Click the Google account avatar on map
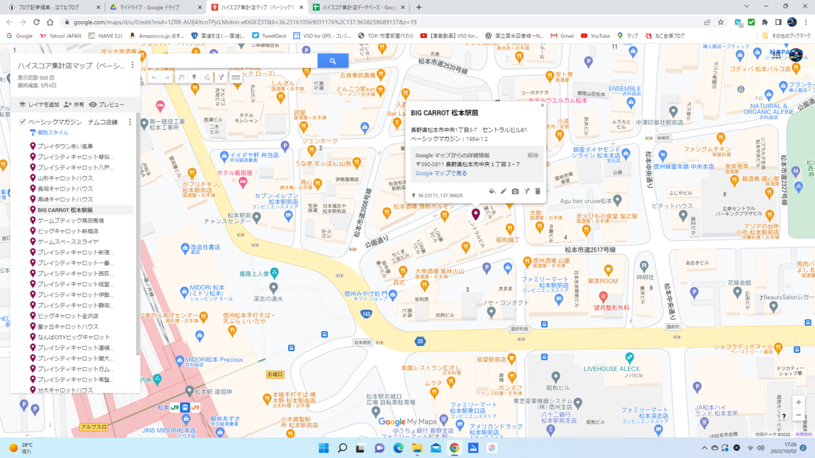This screenshot has width=815, height=458. (x=797, y=55)
